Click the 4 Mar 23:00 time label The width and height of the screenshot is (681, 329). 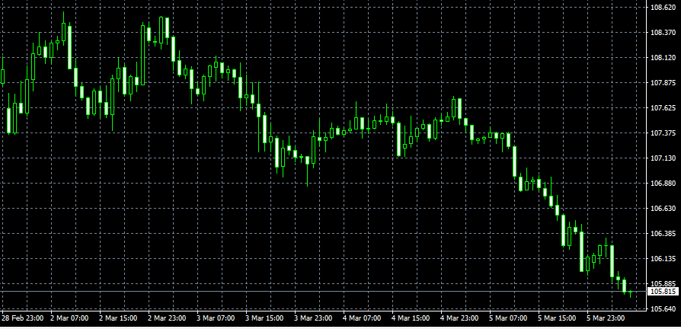460,318
